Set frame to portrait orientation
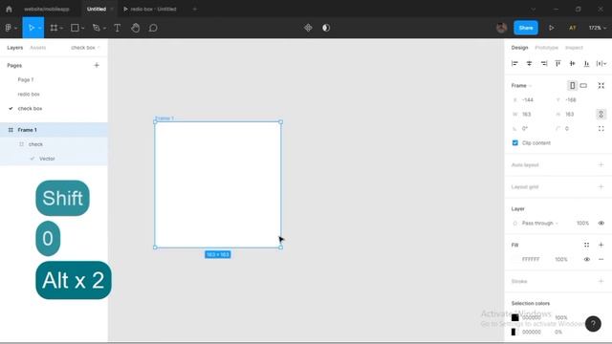Viewport: 612px width, 344px height. [x=572, y=85]
